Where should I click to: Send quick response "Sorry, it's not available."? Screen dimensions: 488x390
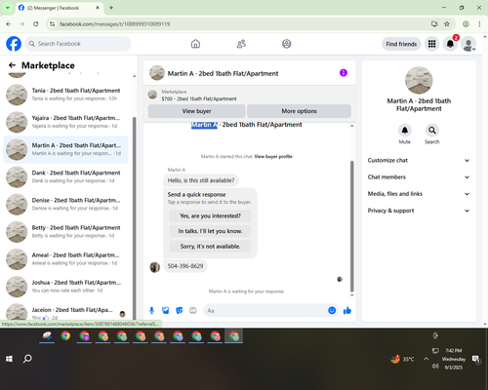[x=210, y=247]
